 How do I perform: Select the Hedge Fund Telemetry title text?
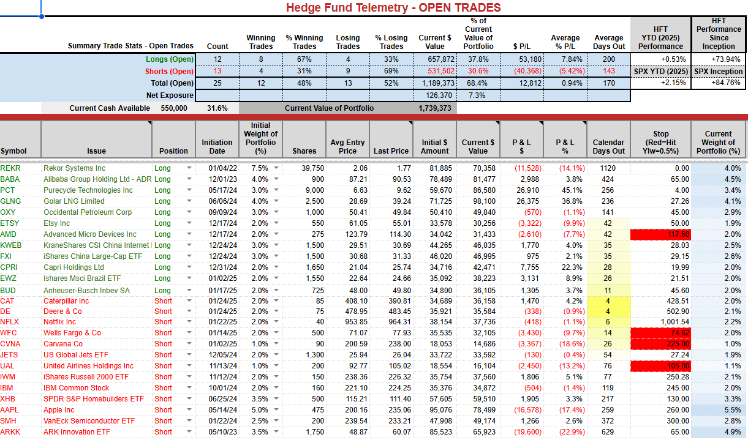393,7
